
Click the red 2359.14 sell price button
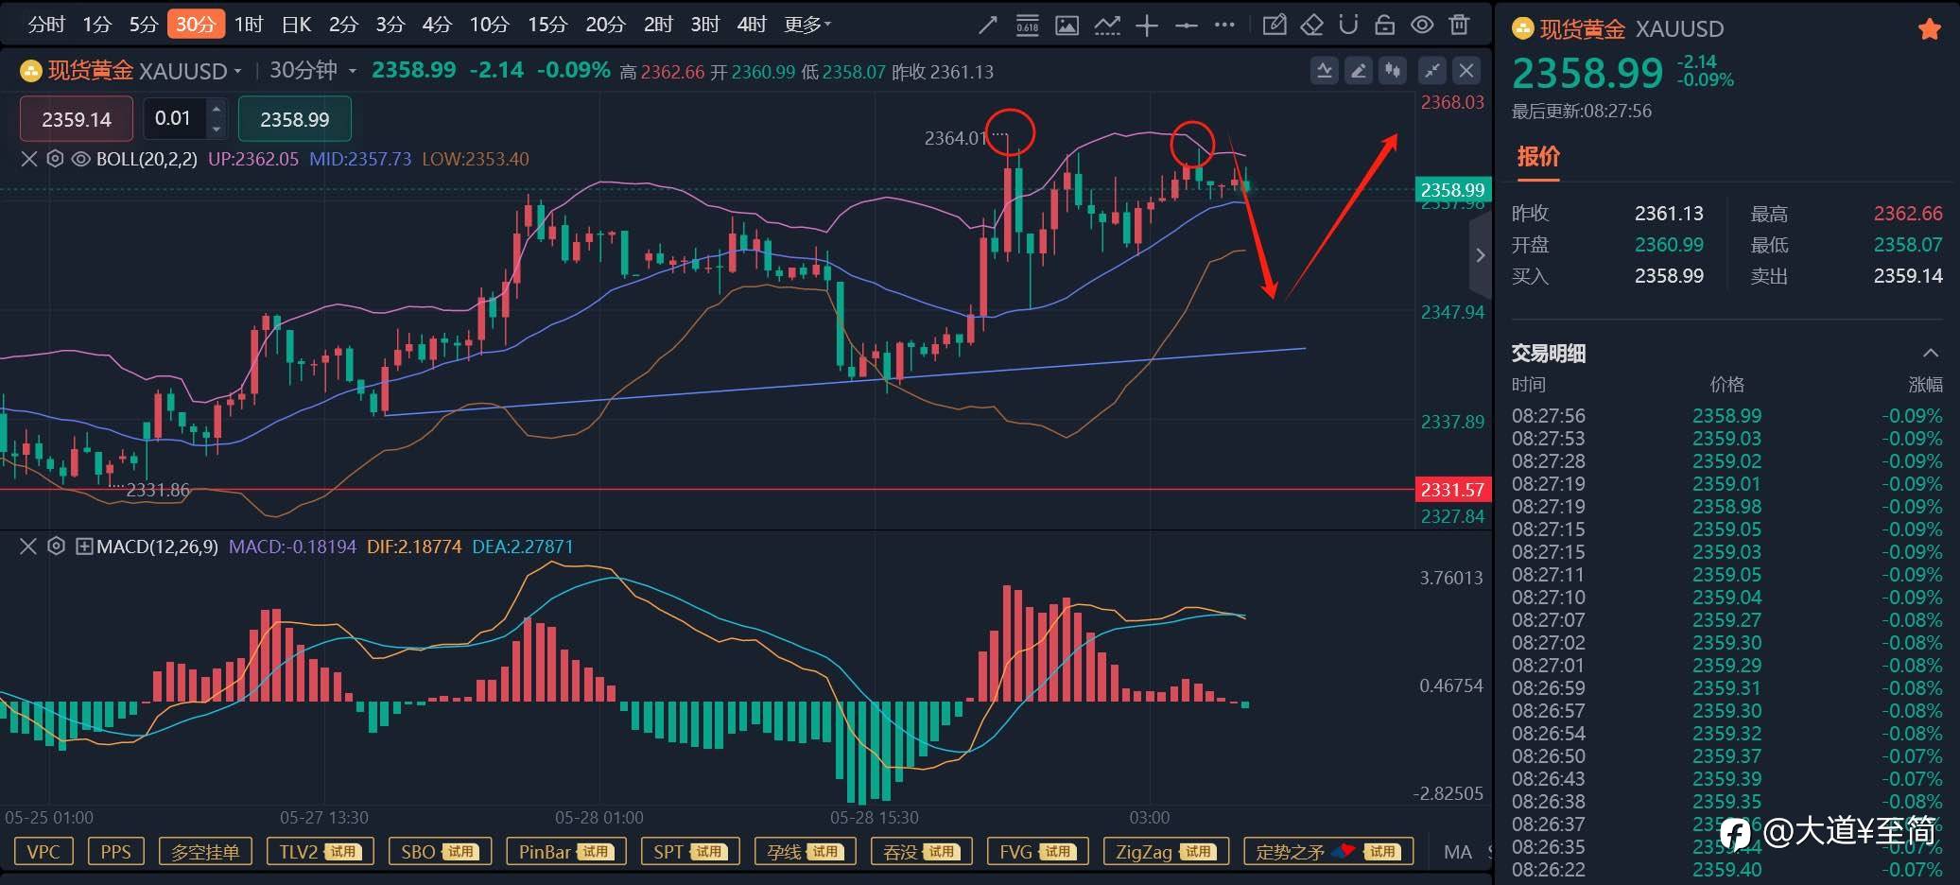77,119
